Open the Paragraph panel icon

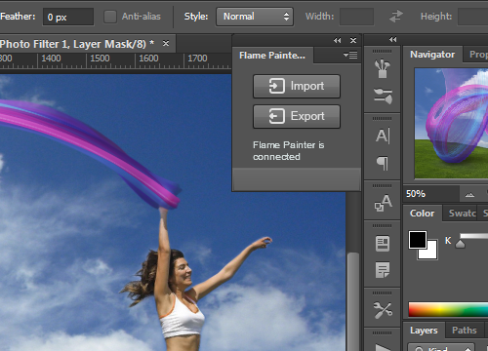click(383, 163)
